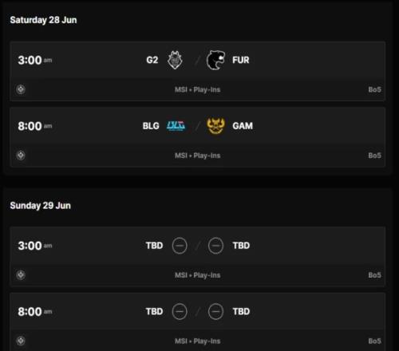Click MSI league icon in Sunday 3:00 match
The image size is (399, 351).
[21, 274]
